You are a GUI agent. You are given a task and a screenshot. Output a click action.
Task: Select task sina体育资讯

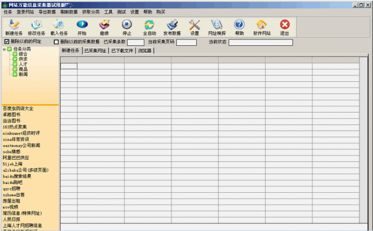tap(16, 139)
